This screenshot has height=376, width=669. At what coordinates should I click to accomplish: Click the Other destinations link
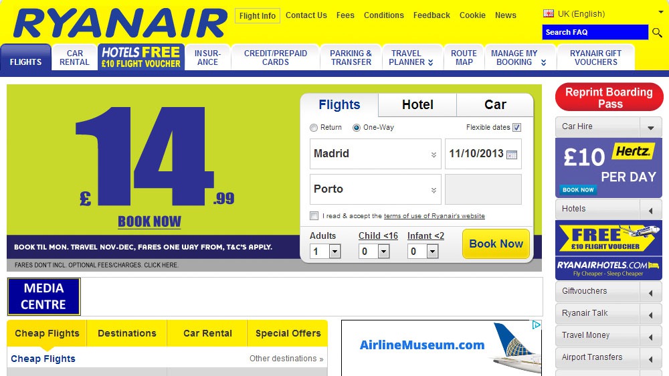click(x=286, y=359)
